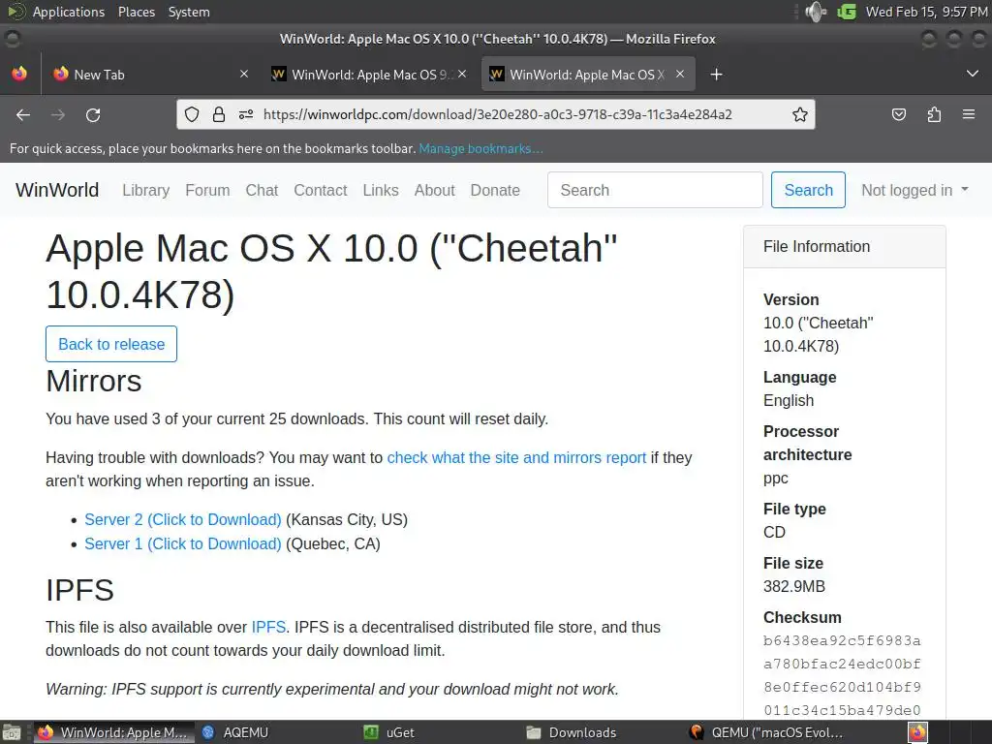The height and width of the screenshot is (744, 992).
Task: Save the page to Pocket
Action: tap(898, 114)
